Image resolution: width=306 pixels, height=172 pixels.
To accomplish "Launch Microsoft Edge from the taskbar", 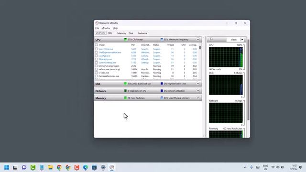I will (x=86, y=167).
